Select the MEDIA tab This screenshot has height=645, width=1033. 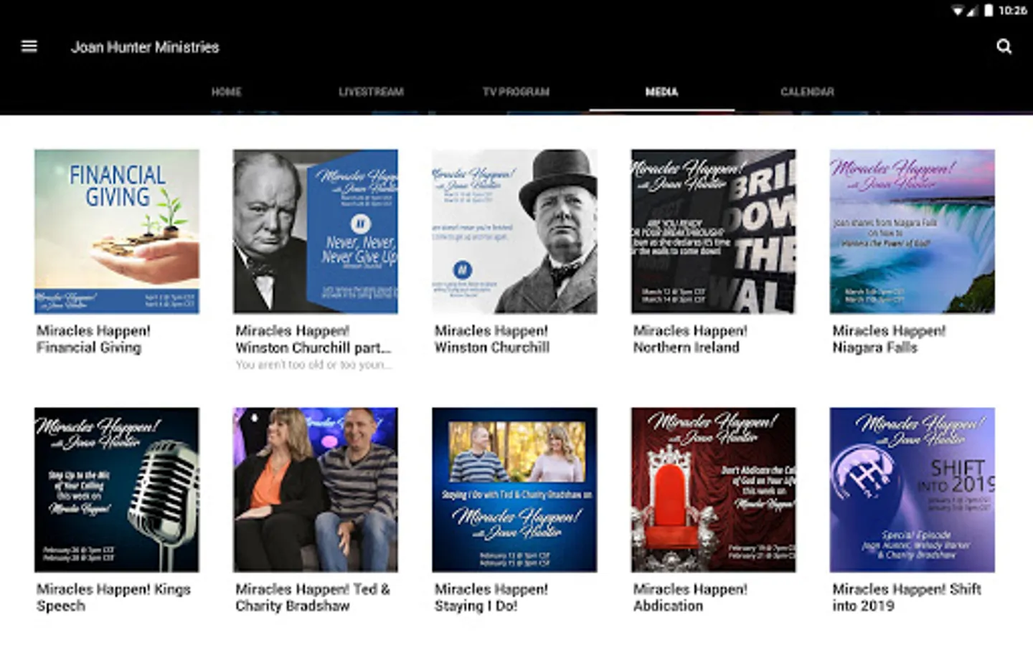coord(661,92)
